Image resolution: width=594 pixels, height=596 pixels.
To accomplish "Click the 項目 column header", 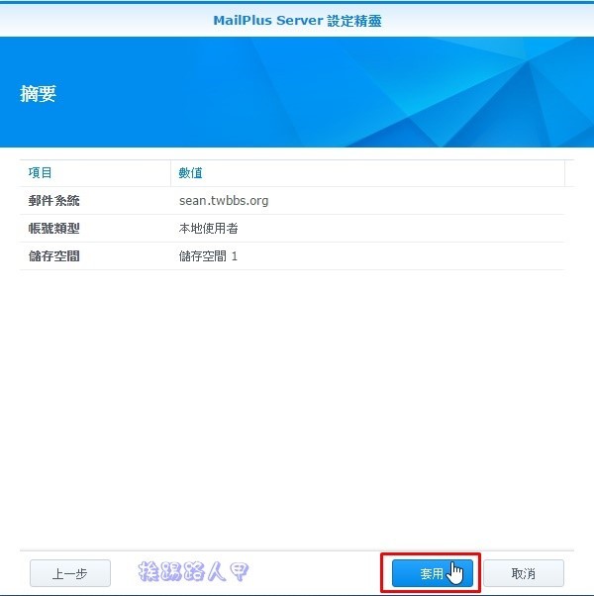I will tap(95, 173).
